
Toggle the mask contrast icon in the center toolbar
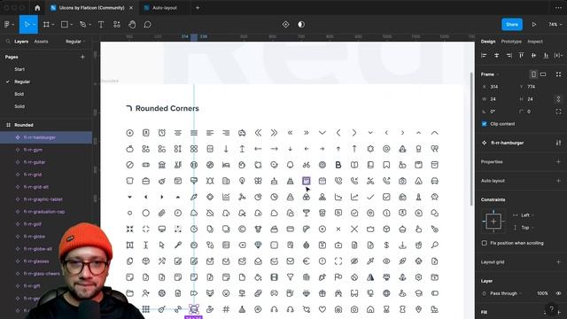coord(301,25)
